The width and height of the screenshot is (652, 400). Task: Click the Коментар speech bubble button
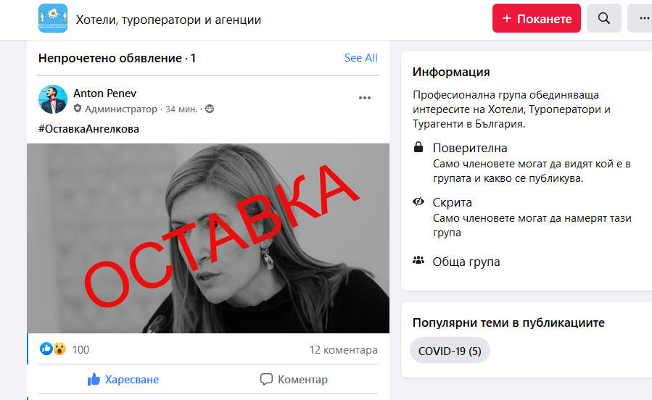(x=294, y=379)
